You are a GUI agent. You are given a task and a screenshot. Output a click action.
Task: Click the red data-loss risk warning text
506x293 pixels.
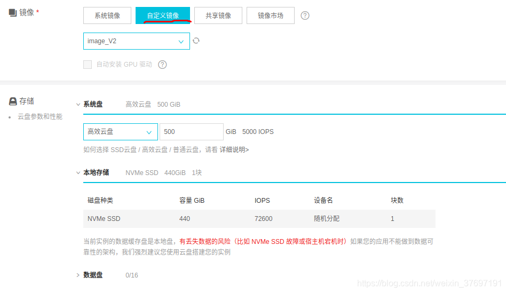(x=263, y=241)
